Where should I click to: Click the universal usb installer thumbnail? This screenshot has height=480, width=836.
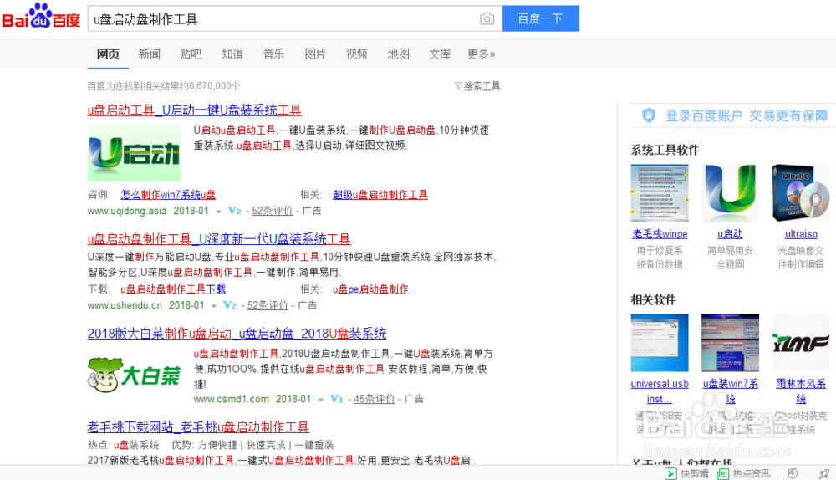(x=660, y=343)
